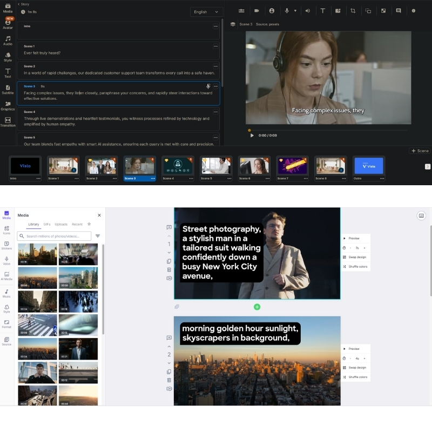Click the Swap design button

coord(356,257)
